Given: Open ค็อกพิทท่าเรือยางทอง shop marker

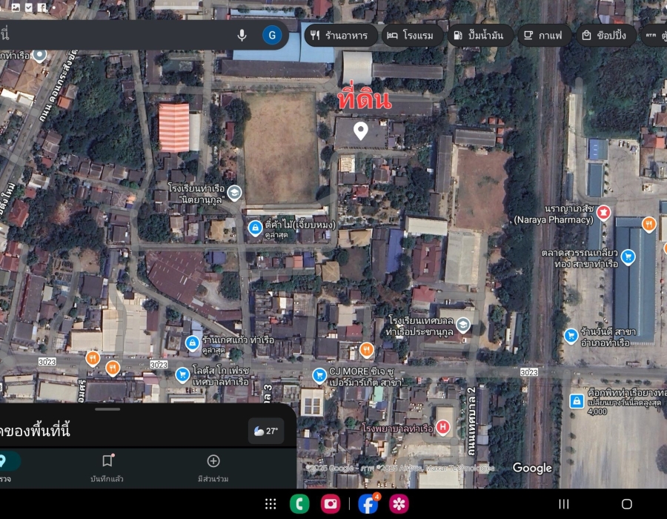Looking at the screenshot, I should pos(577,400).
